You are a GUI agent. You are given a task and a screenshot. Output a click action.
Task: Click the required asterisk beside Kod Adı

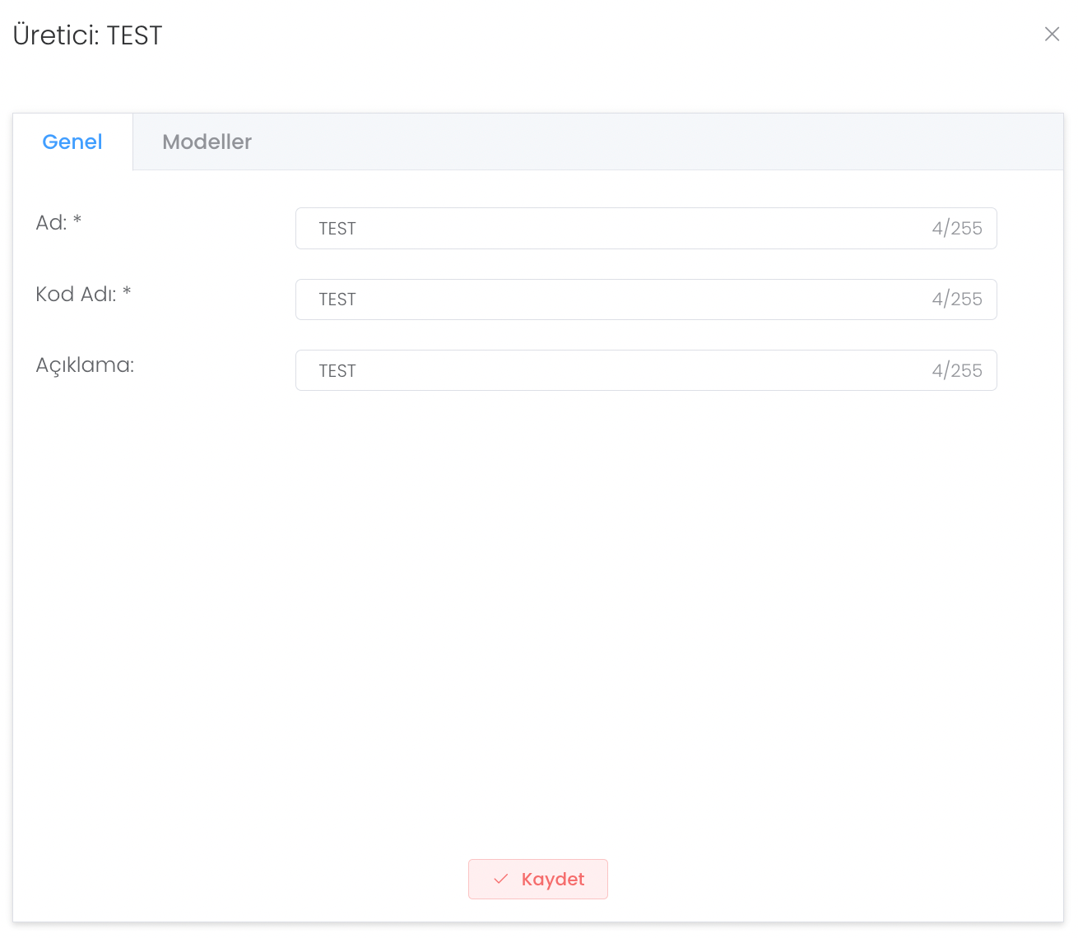[x=127, y=291]
